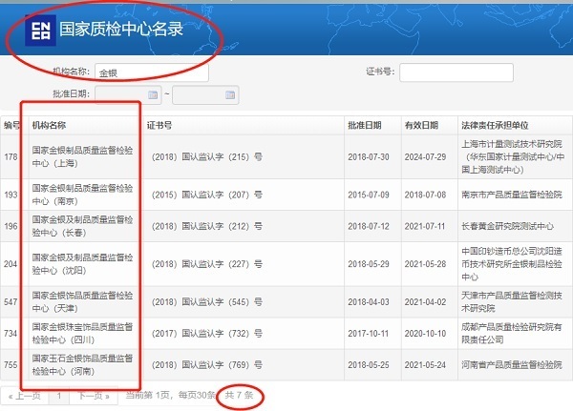Click expiry date 2018-07-08
573x411 pixels.
[x=425, y=195]
